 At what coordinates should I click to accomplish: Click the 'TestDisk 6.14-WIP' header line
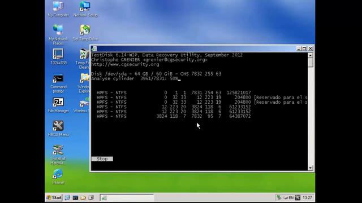[167, 55]
